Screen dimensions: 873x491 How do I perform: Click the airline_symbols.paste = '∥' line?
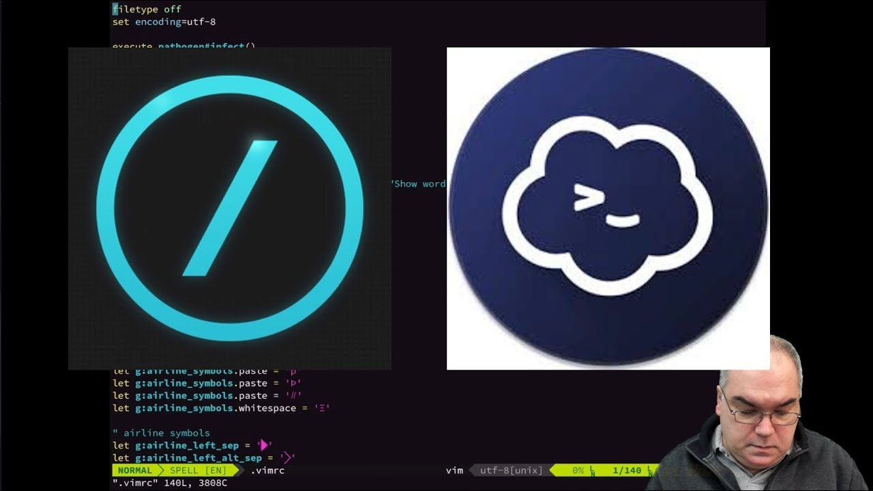207,396
